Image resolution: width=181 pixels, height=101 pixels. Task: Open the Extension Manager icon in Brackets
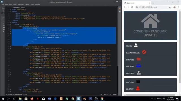(120, 12)
